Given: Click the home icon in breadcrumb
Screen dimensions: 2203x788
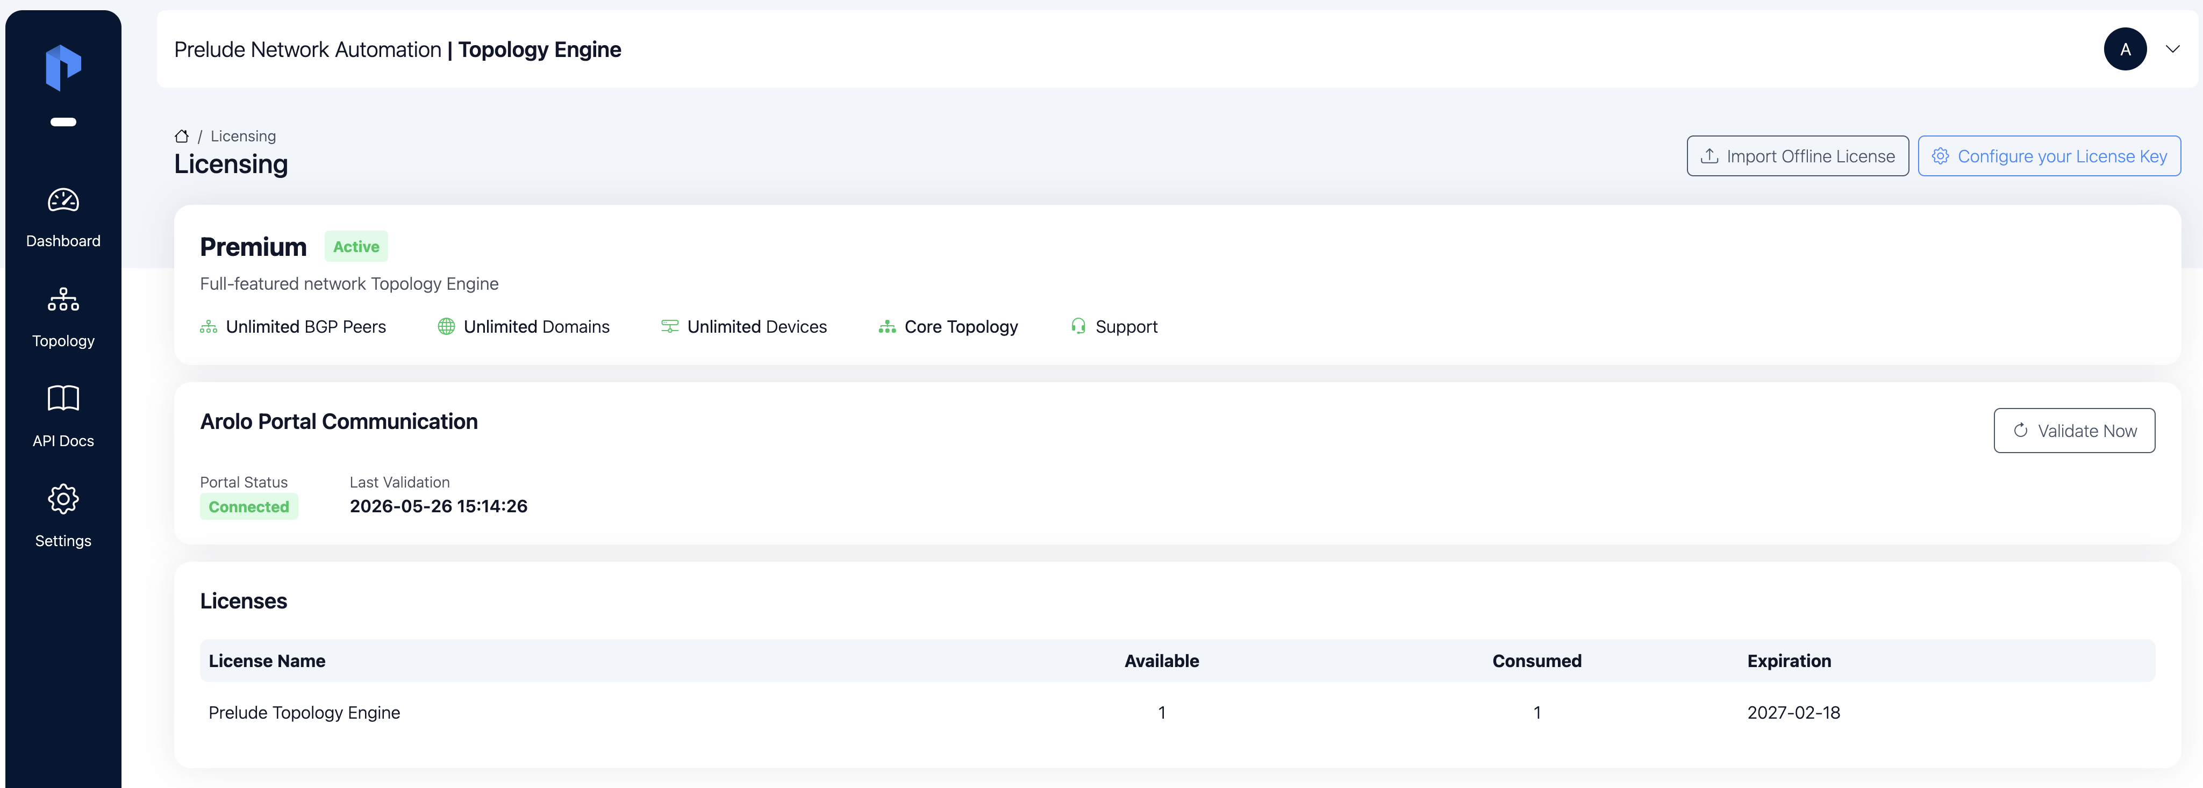Looking at the screenshot, I should [181, 136].
